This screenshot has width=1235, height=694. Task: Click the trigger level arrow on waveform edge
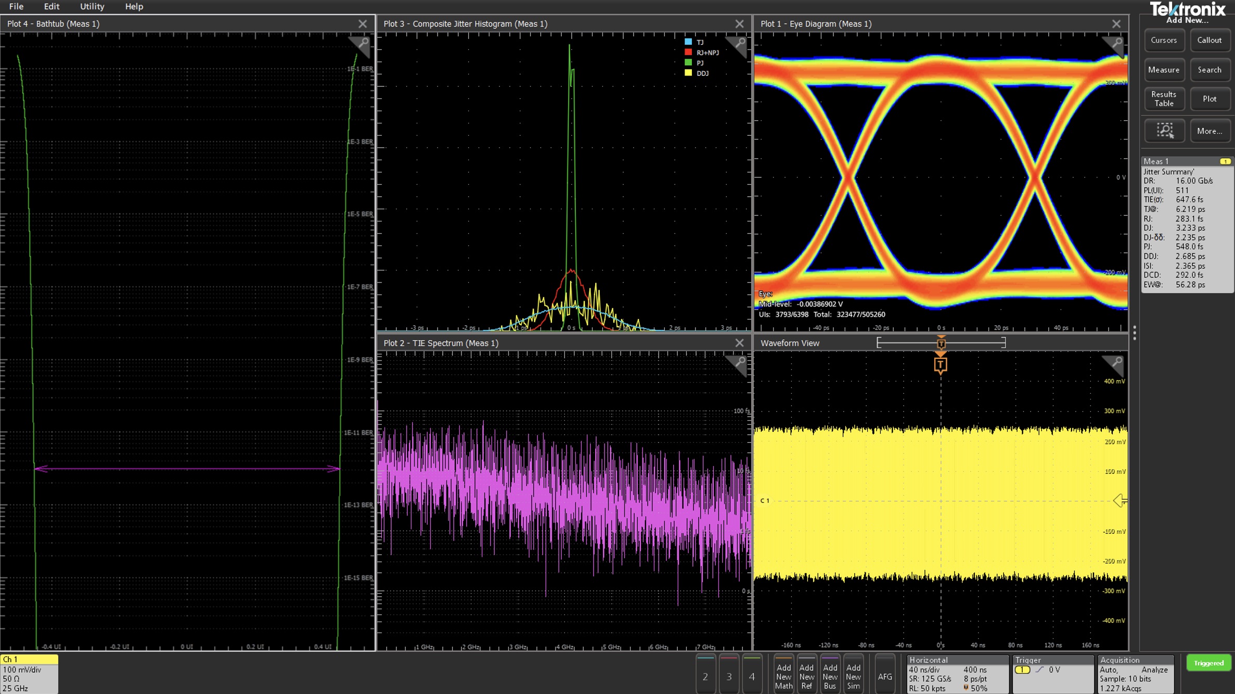click(x=1120, y=500)
